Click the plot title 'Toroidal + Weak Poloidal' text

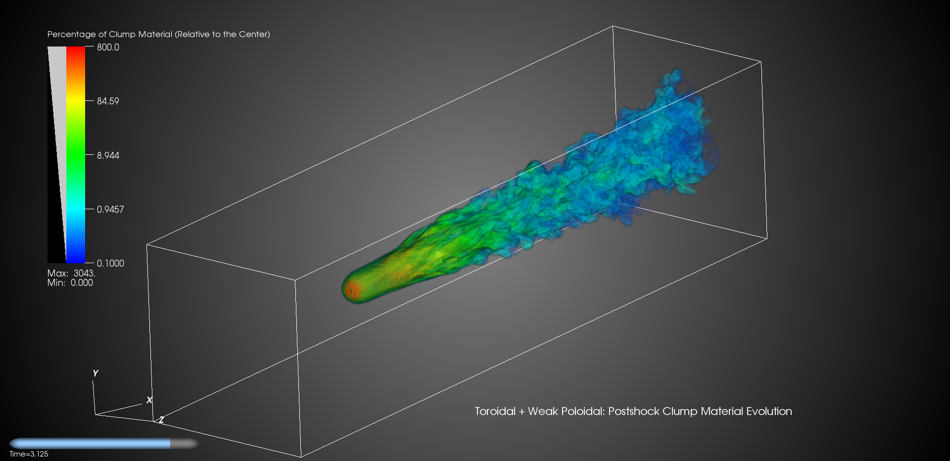[x=539, y=411]
